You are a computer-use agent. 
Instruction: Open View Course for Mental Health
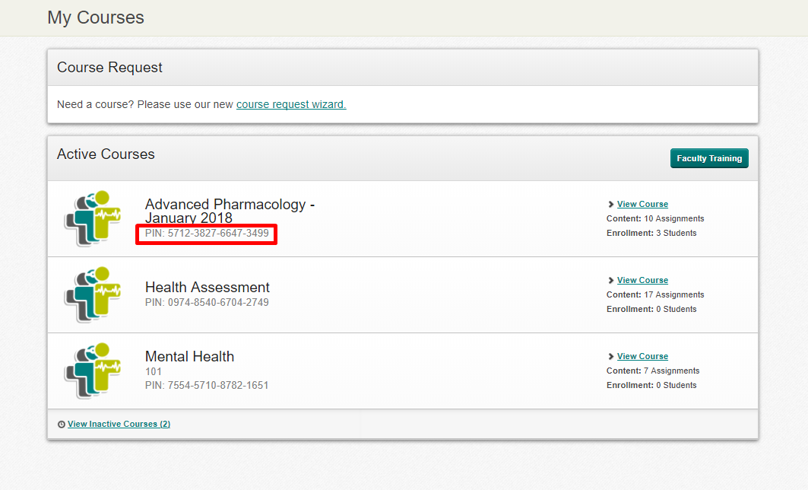tap(642, 356)
